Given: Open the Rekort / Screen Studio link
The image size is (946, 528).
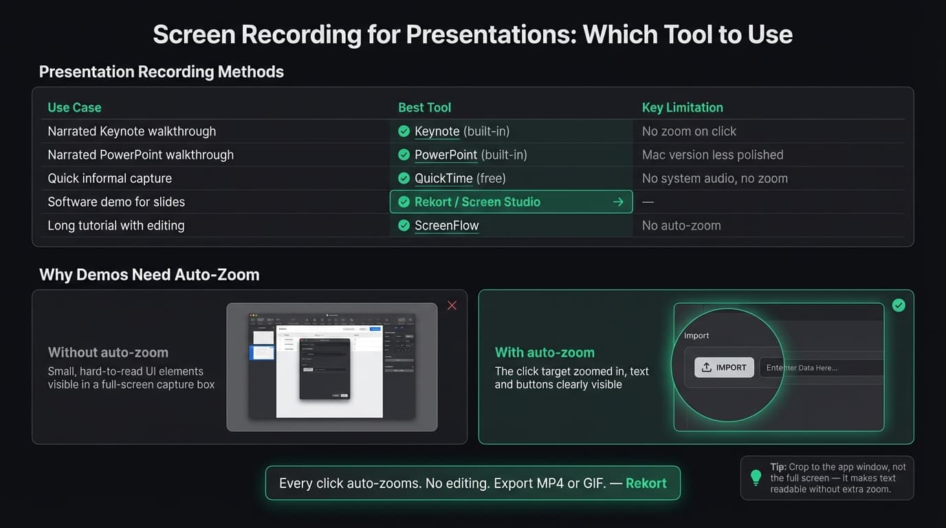Looking at the screenshot, I should (477, 201).
